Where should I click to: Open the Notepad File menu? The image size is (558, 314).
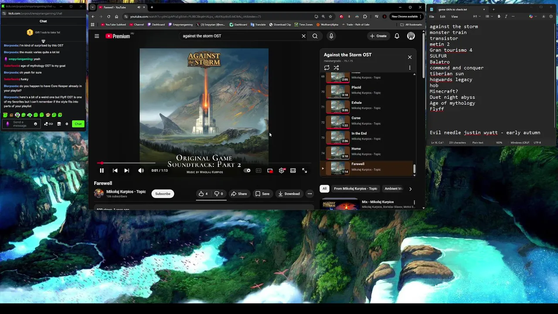pos(432,17)
